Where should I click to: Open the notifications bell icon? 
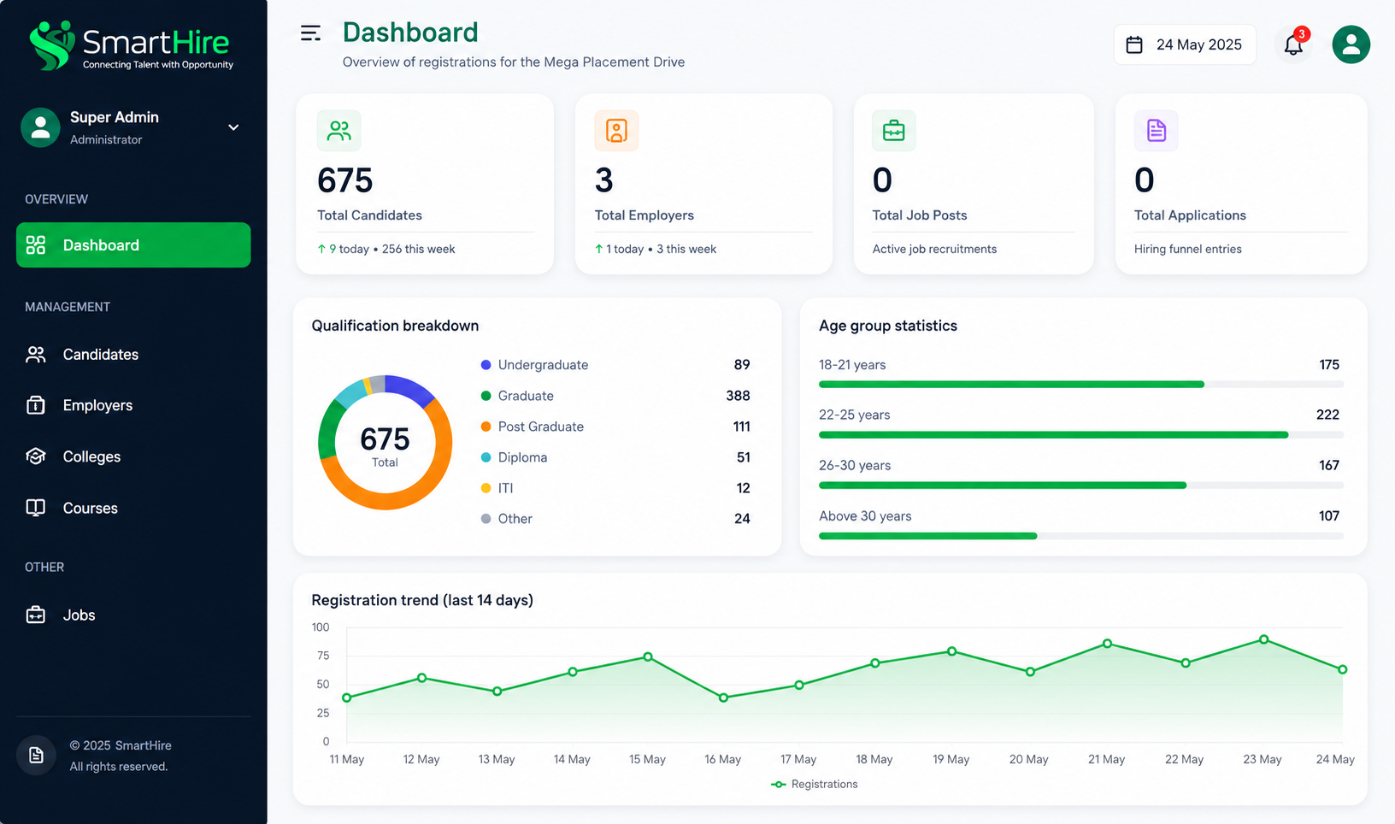coord(1293,44)
